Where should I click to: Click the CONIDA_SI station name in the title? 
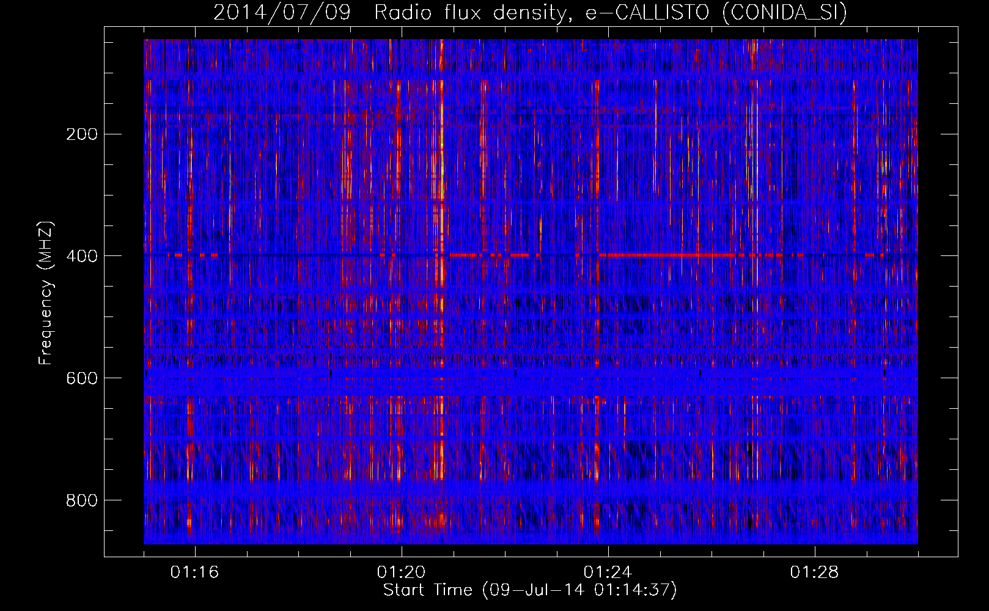tap(784, 12)
